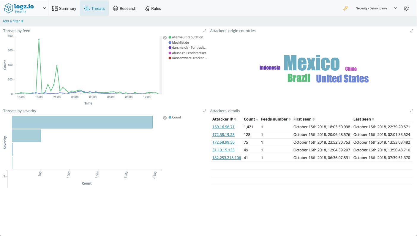Open the Summary tab
The width and height of the screenshot is (417, 236).
[x=64, y=8]
